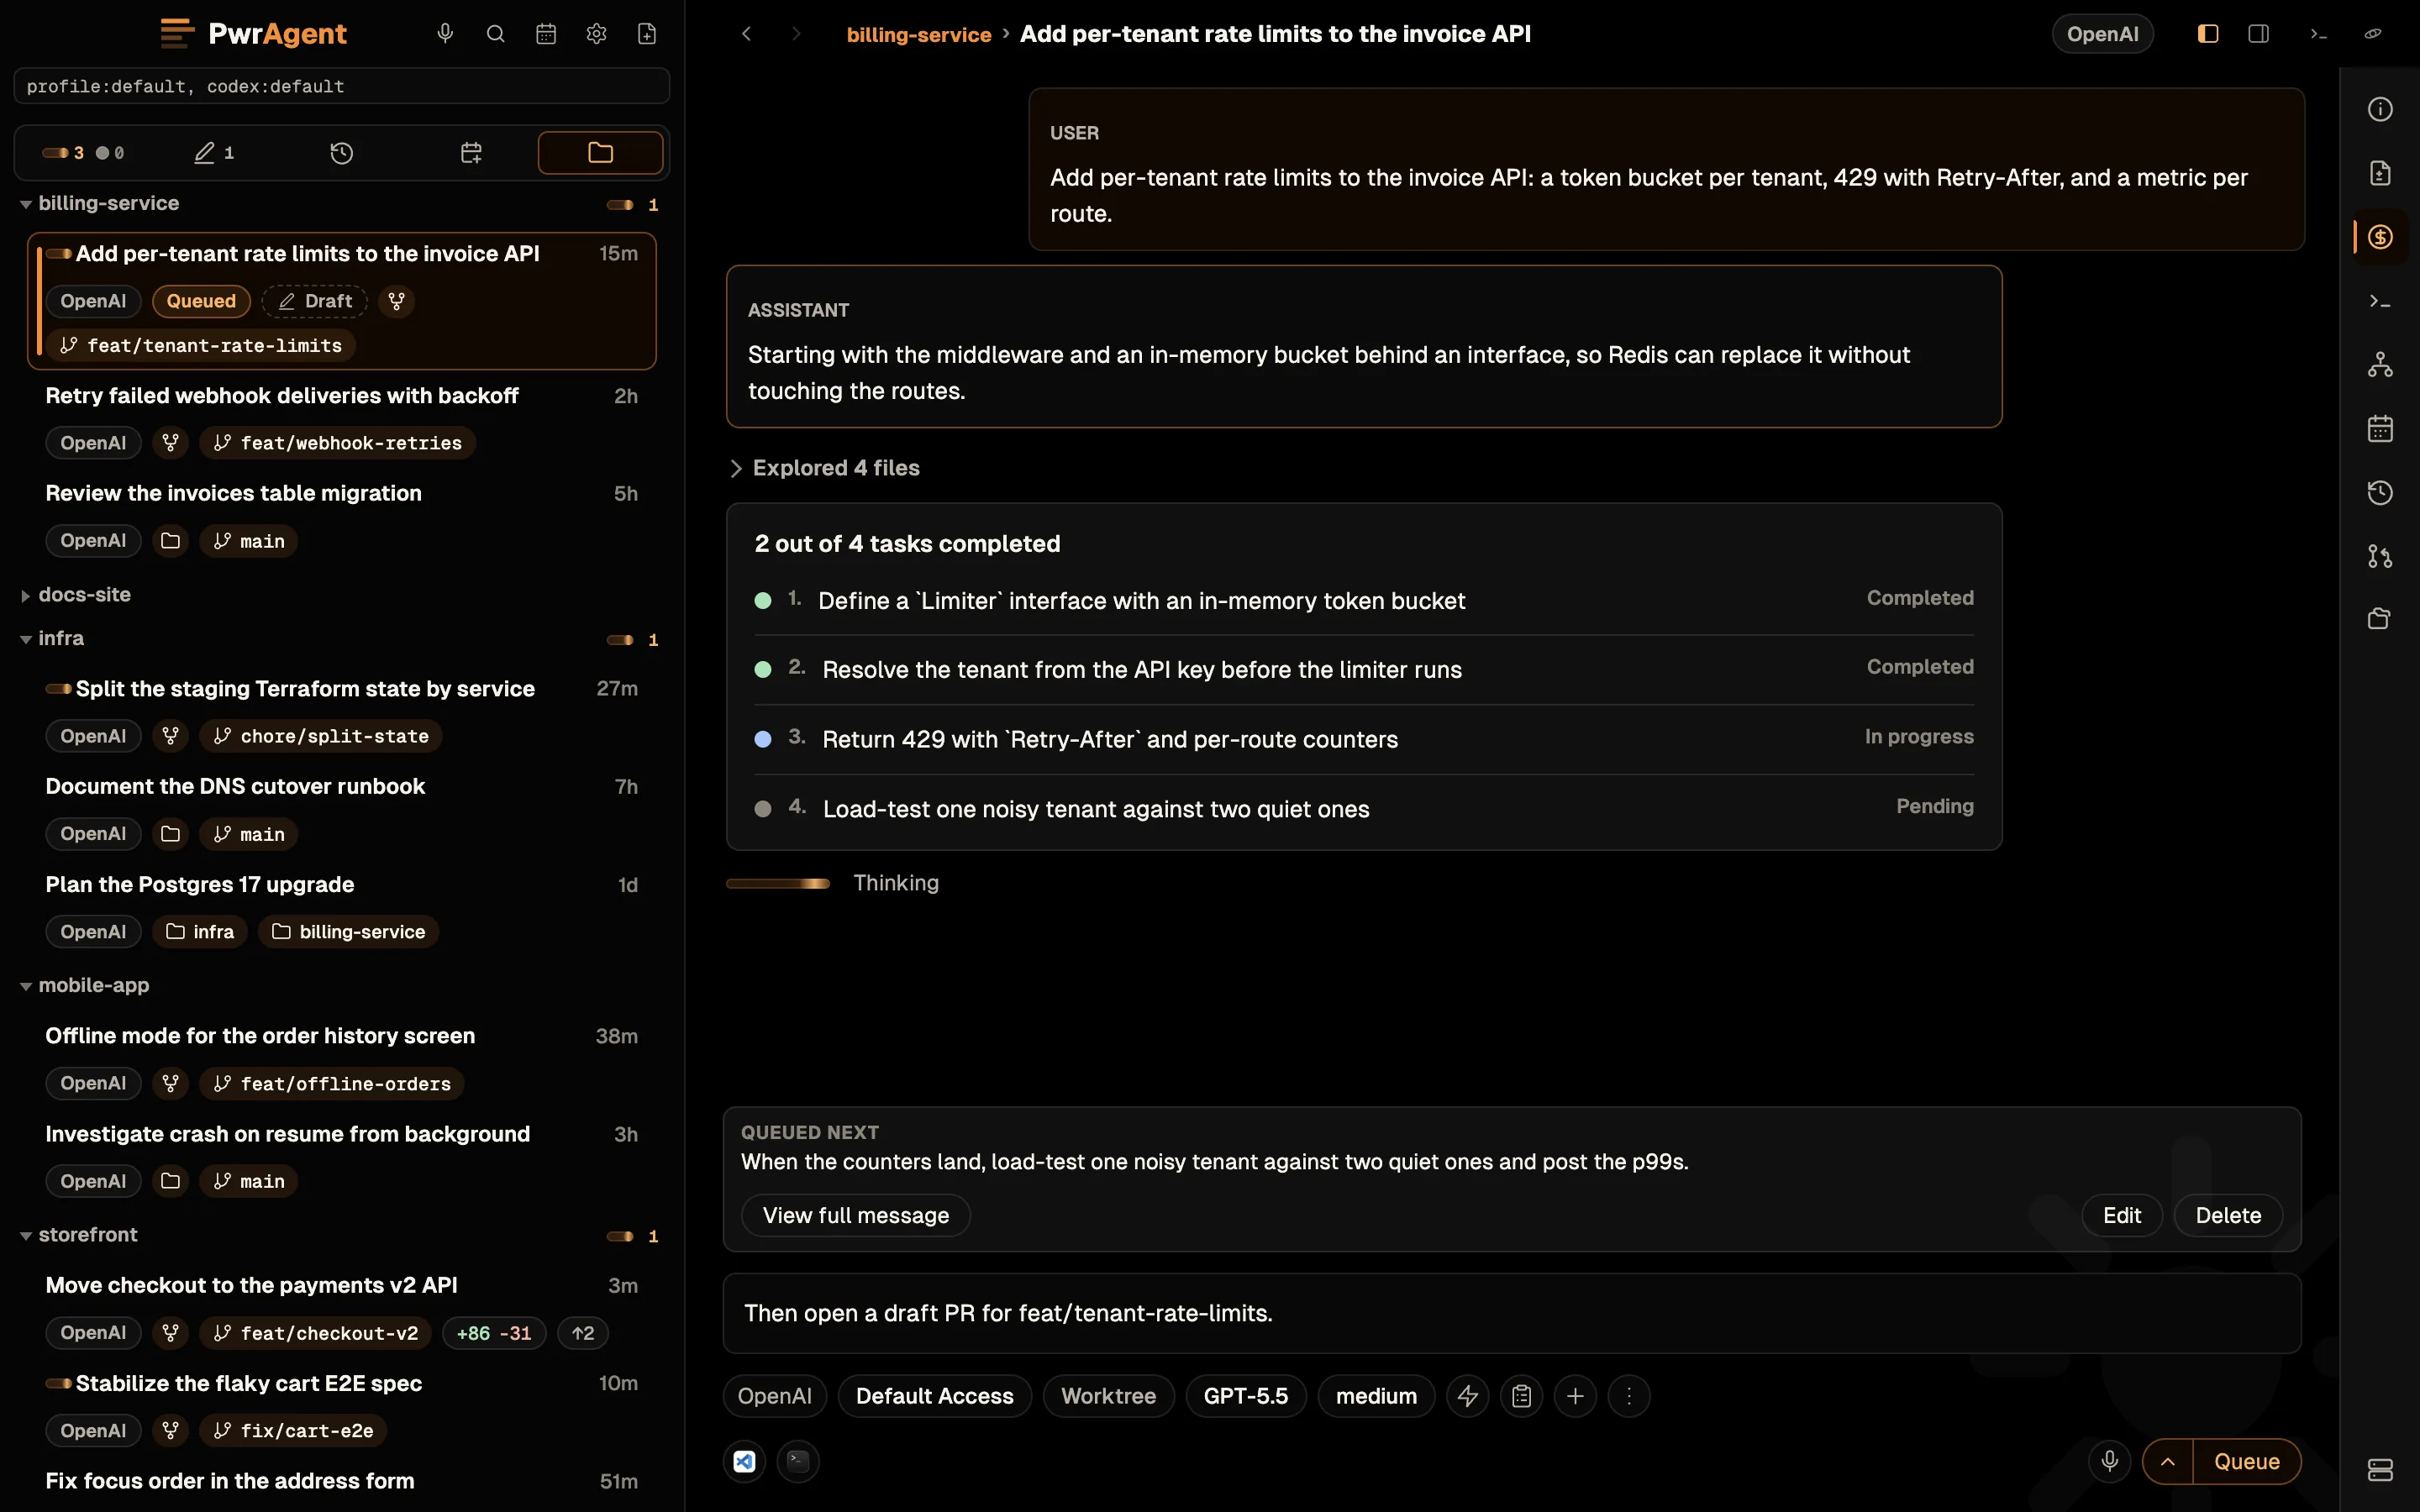Open the VS Code icon below the composer
The image size is (2420, 1512).
744,1461
